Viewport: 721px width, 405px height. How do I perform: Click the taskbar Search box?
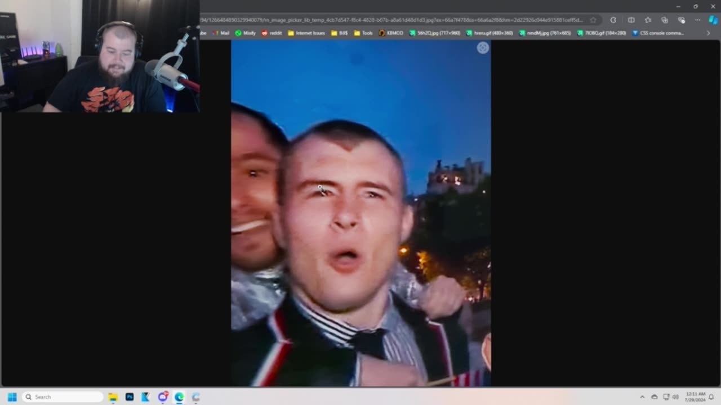click(x=63, y=397)
